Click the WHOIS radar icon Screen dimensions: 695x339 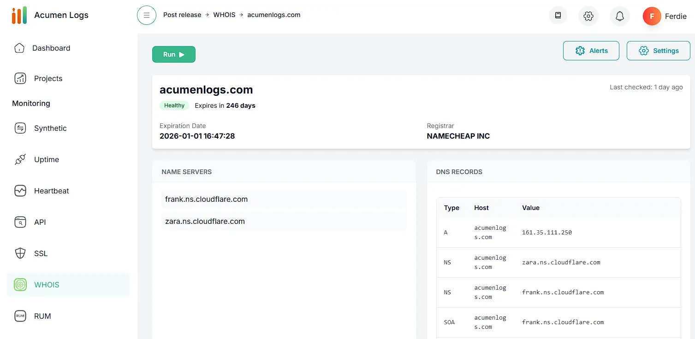(x=20, y=285)
